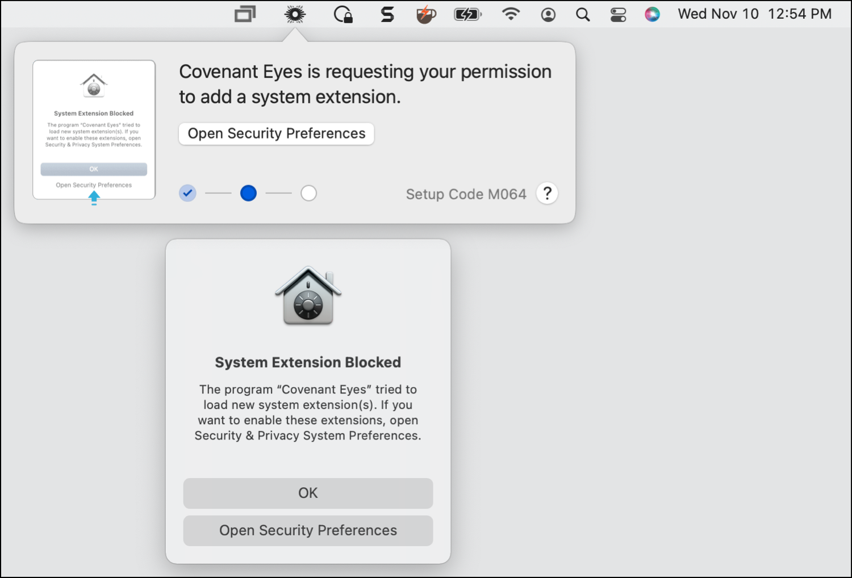Viewport: 852px width, 578px height.
Task: Select the final empty setup step circle
Action: (x=308, y=194)
